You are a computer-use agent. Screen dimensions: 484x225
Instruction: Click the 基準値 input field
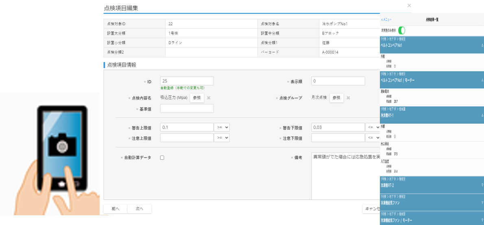(187, 108)
